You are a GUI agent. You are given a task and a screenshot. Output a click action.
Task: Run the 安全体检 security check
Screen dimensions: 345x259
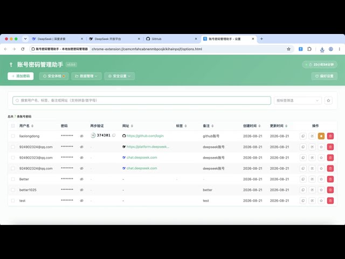pos(54,76)
